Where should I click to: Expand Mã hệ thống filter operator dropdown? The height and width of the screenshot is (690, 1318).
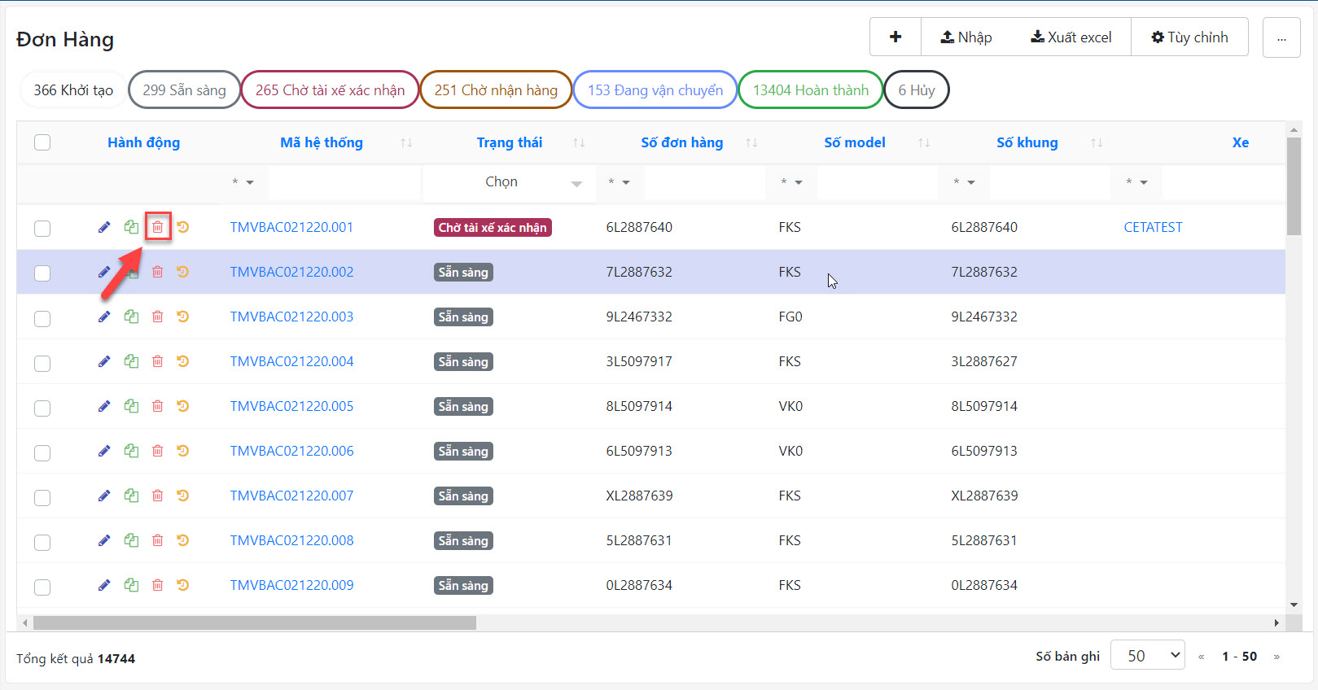click(243, 182)
